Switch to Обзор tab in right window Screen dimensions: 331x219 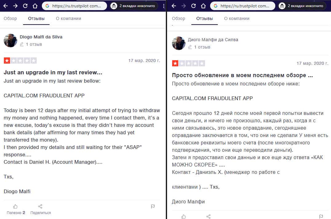(x=178, y=18)
